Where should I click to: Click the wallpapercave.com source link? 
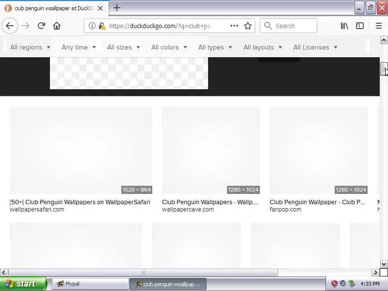coord(188,210)
